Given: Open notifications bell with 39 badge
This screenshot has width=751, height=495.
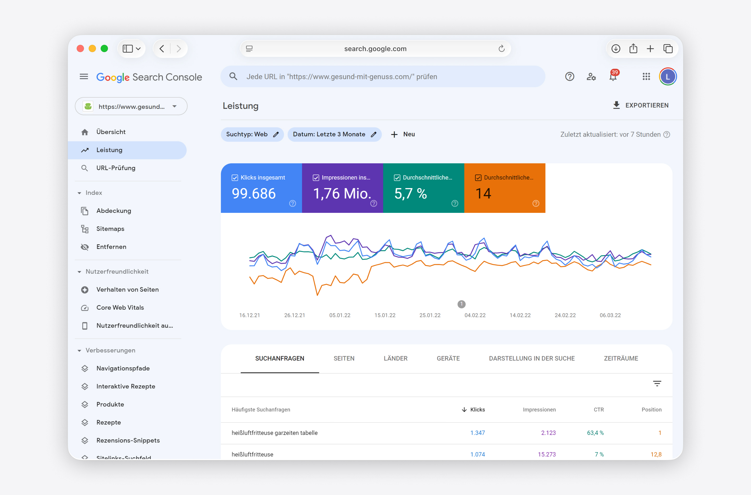Looking at the screenshot, I should pos(613,76).
